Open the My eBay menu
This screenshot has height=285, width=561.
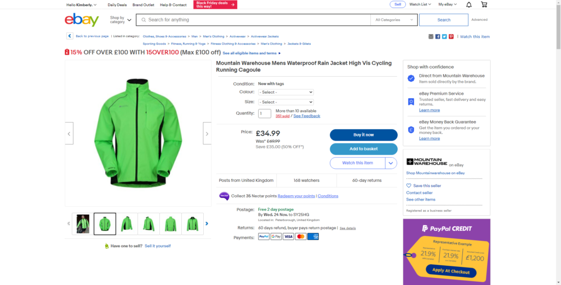(x=448, y=4)
